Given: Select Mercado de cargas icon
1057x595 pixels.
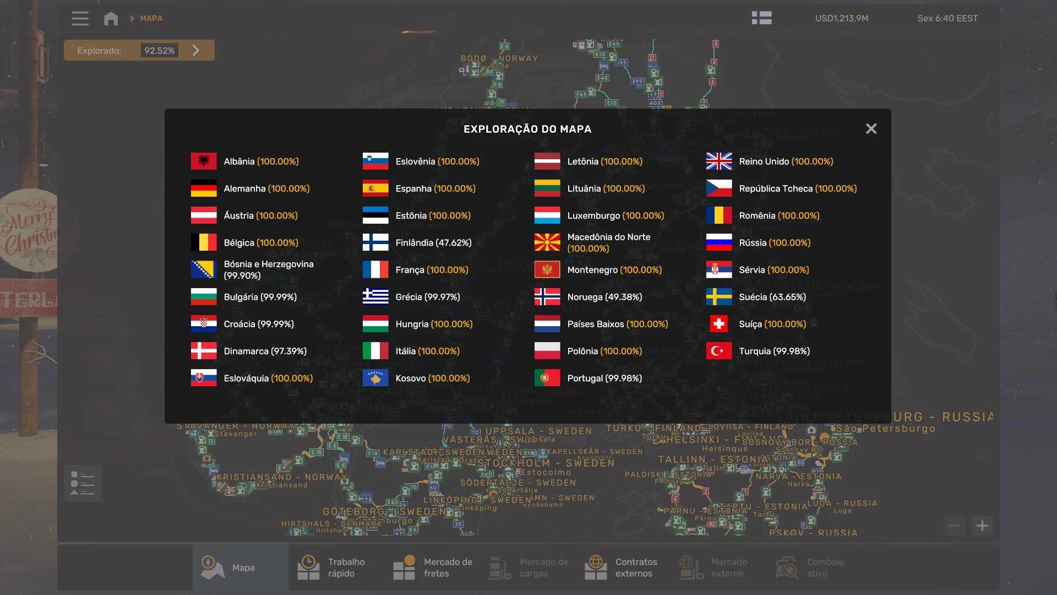Looking at the screenshot, I should 500,567.
